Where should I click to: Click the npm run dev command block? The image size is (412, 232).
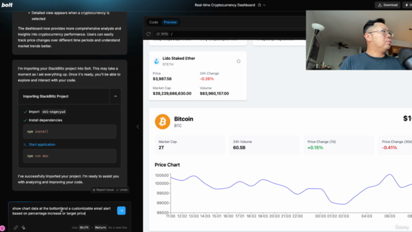[70, 156]
